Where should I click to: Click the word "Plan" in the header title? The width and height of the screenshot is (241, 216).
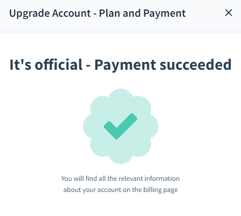pyautogui.click(x=109, y=13)
